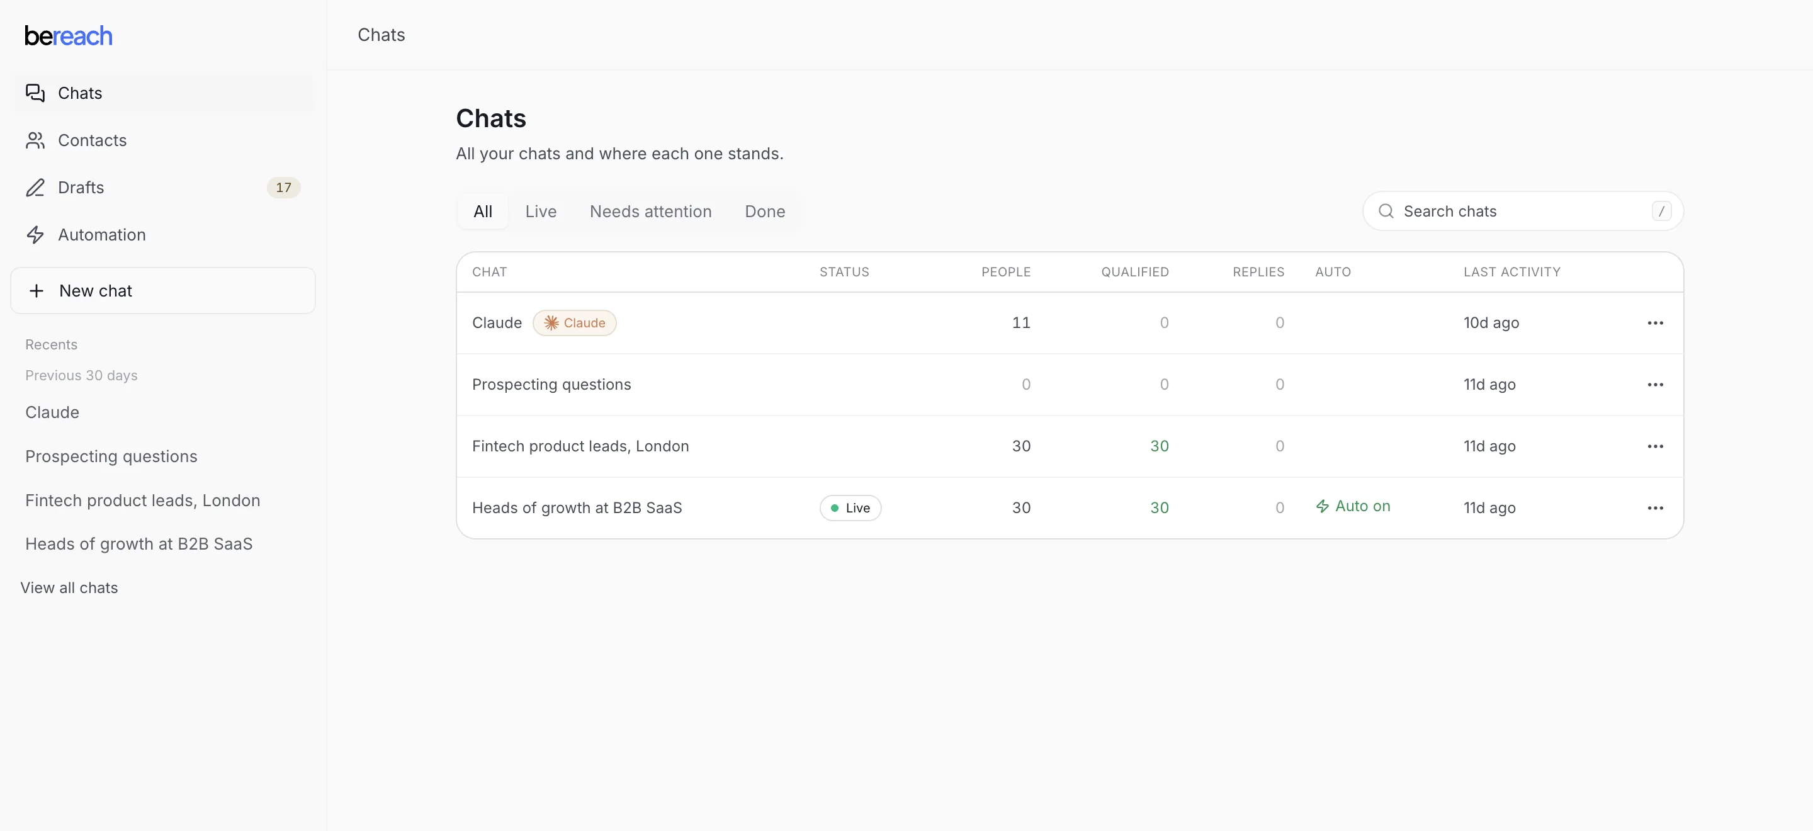
Task: Click the plus icon on New chat
Action: 37,291
